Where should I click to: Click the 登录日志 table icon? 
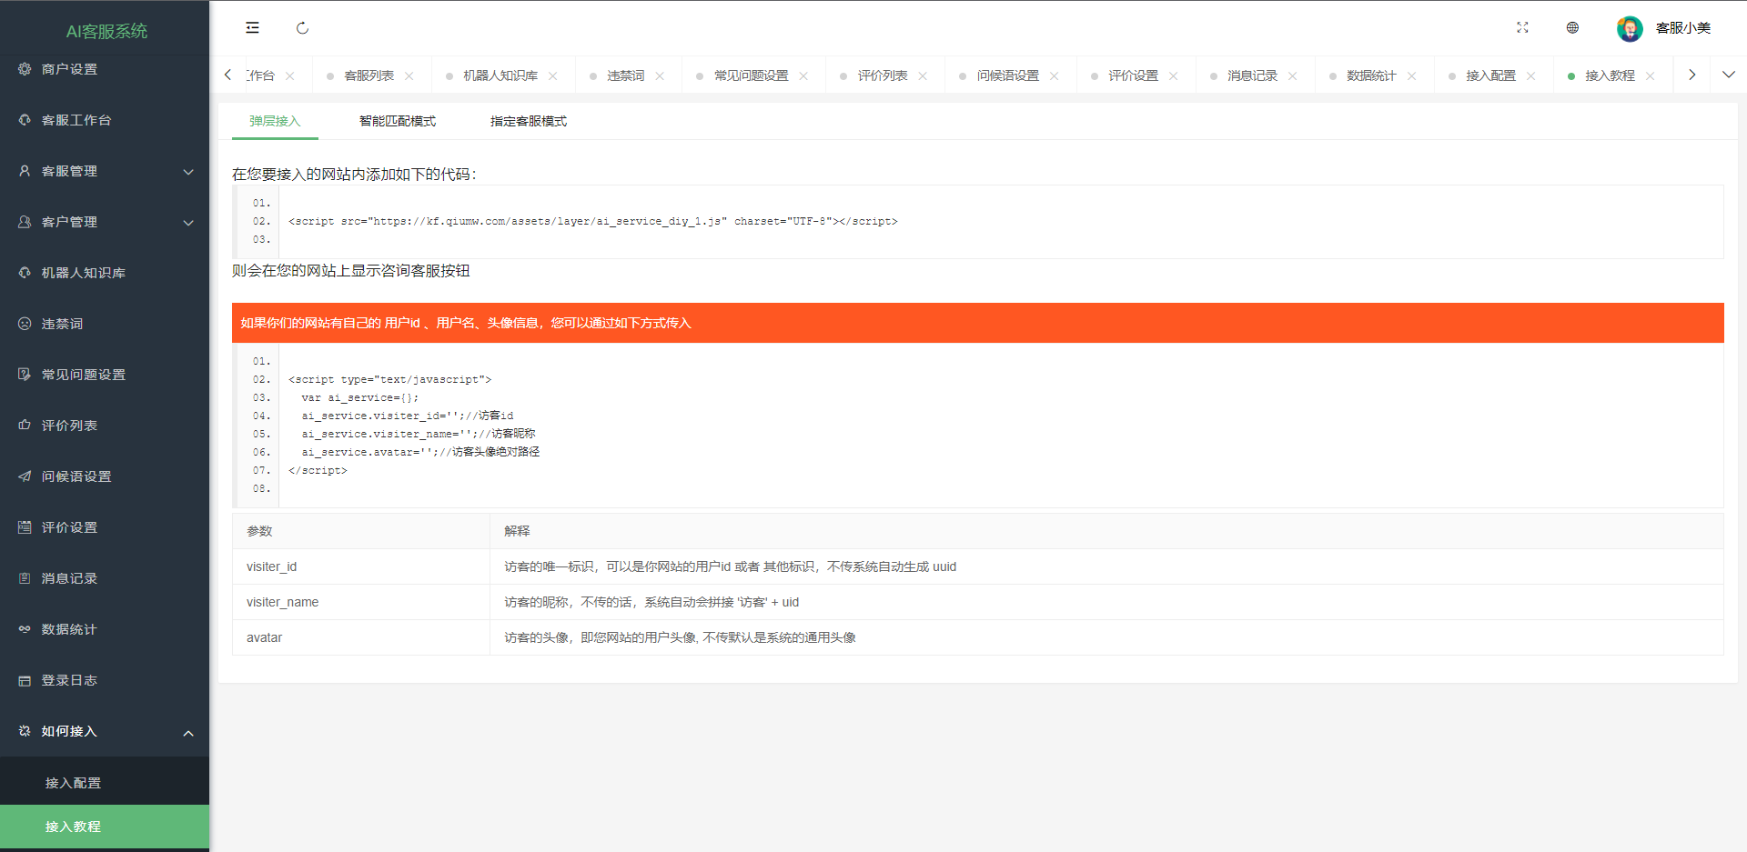[x=25, y=680]
